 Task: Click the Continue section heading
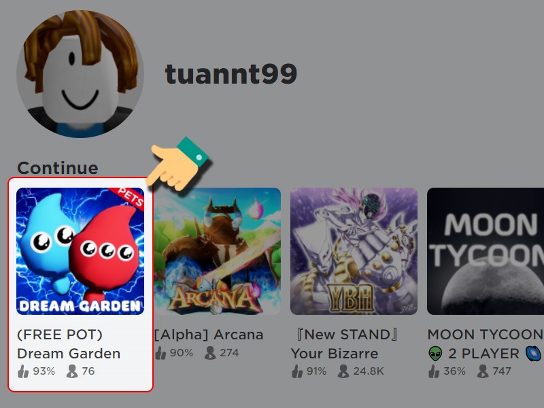[58, 168]
